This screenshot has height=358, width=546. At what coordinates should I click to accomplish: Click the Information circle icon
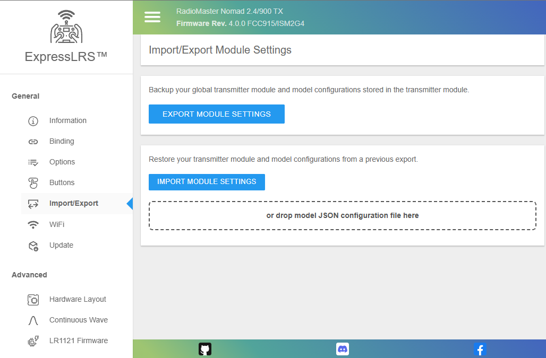pos(33,121)
